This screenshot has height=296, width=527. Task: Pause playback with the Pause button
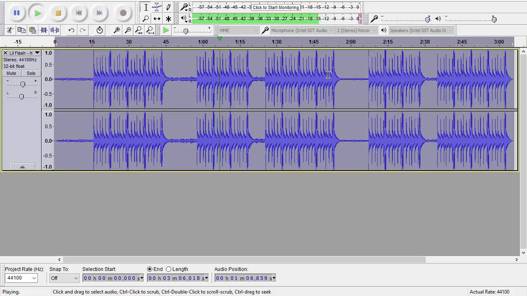coord(16,13)
